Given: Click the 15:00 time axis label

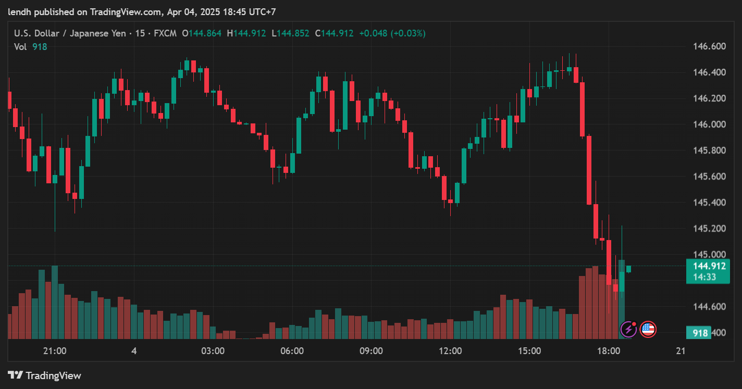Looking at the screenshot, I should 529,351.
